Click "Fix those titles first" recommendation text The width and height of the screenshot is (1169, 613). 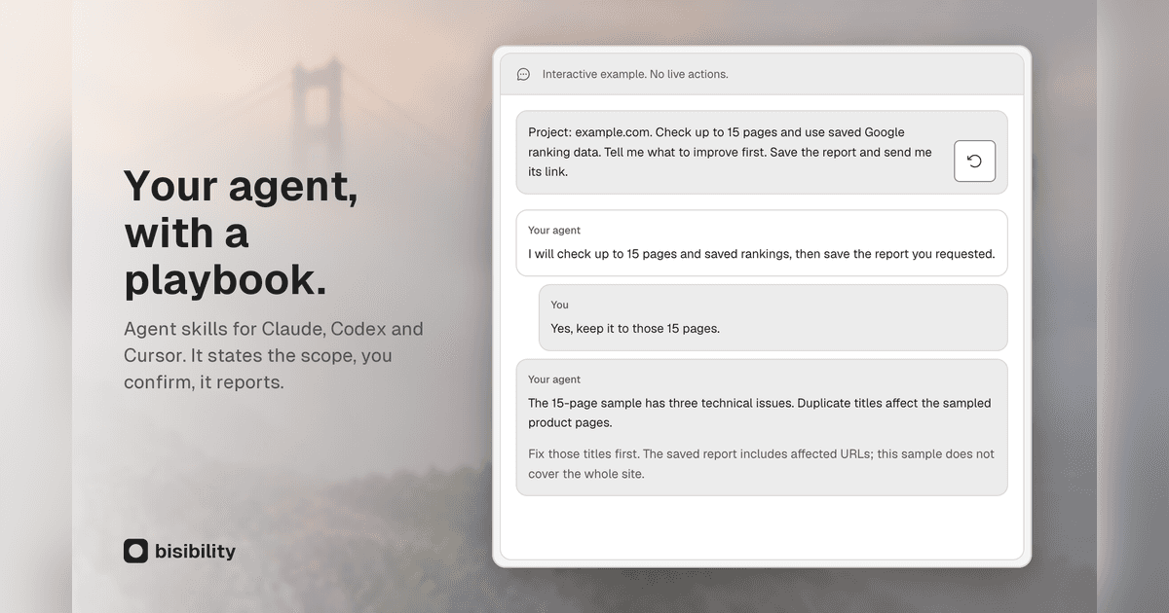tap(762, 464)
